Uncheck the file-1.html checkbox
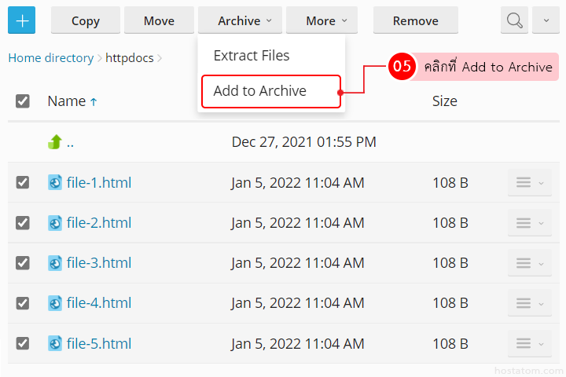The width and height of the screenshot is (566, 377). coord(23,183)
